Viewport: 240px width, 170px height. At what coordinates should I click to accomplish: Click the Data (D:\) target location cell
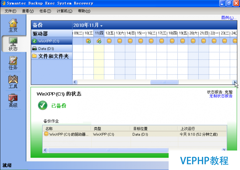pyautogui.click(x=140, y=135)
